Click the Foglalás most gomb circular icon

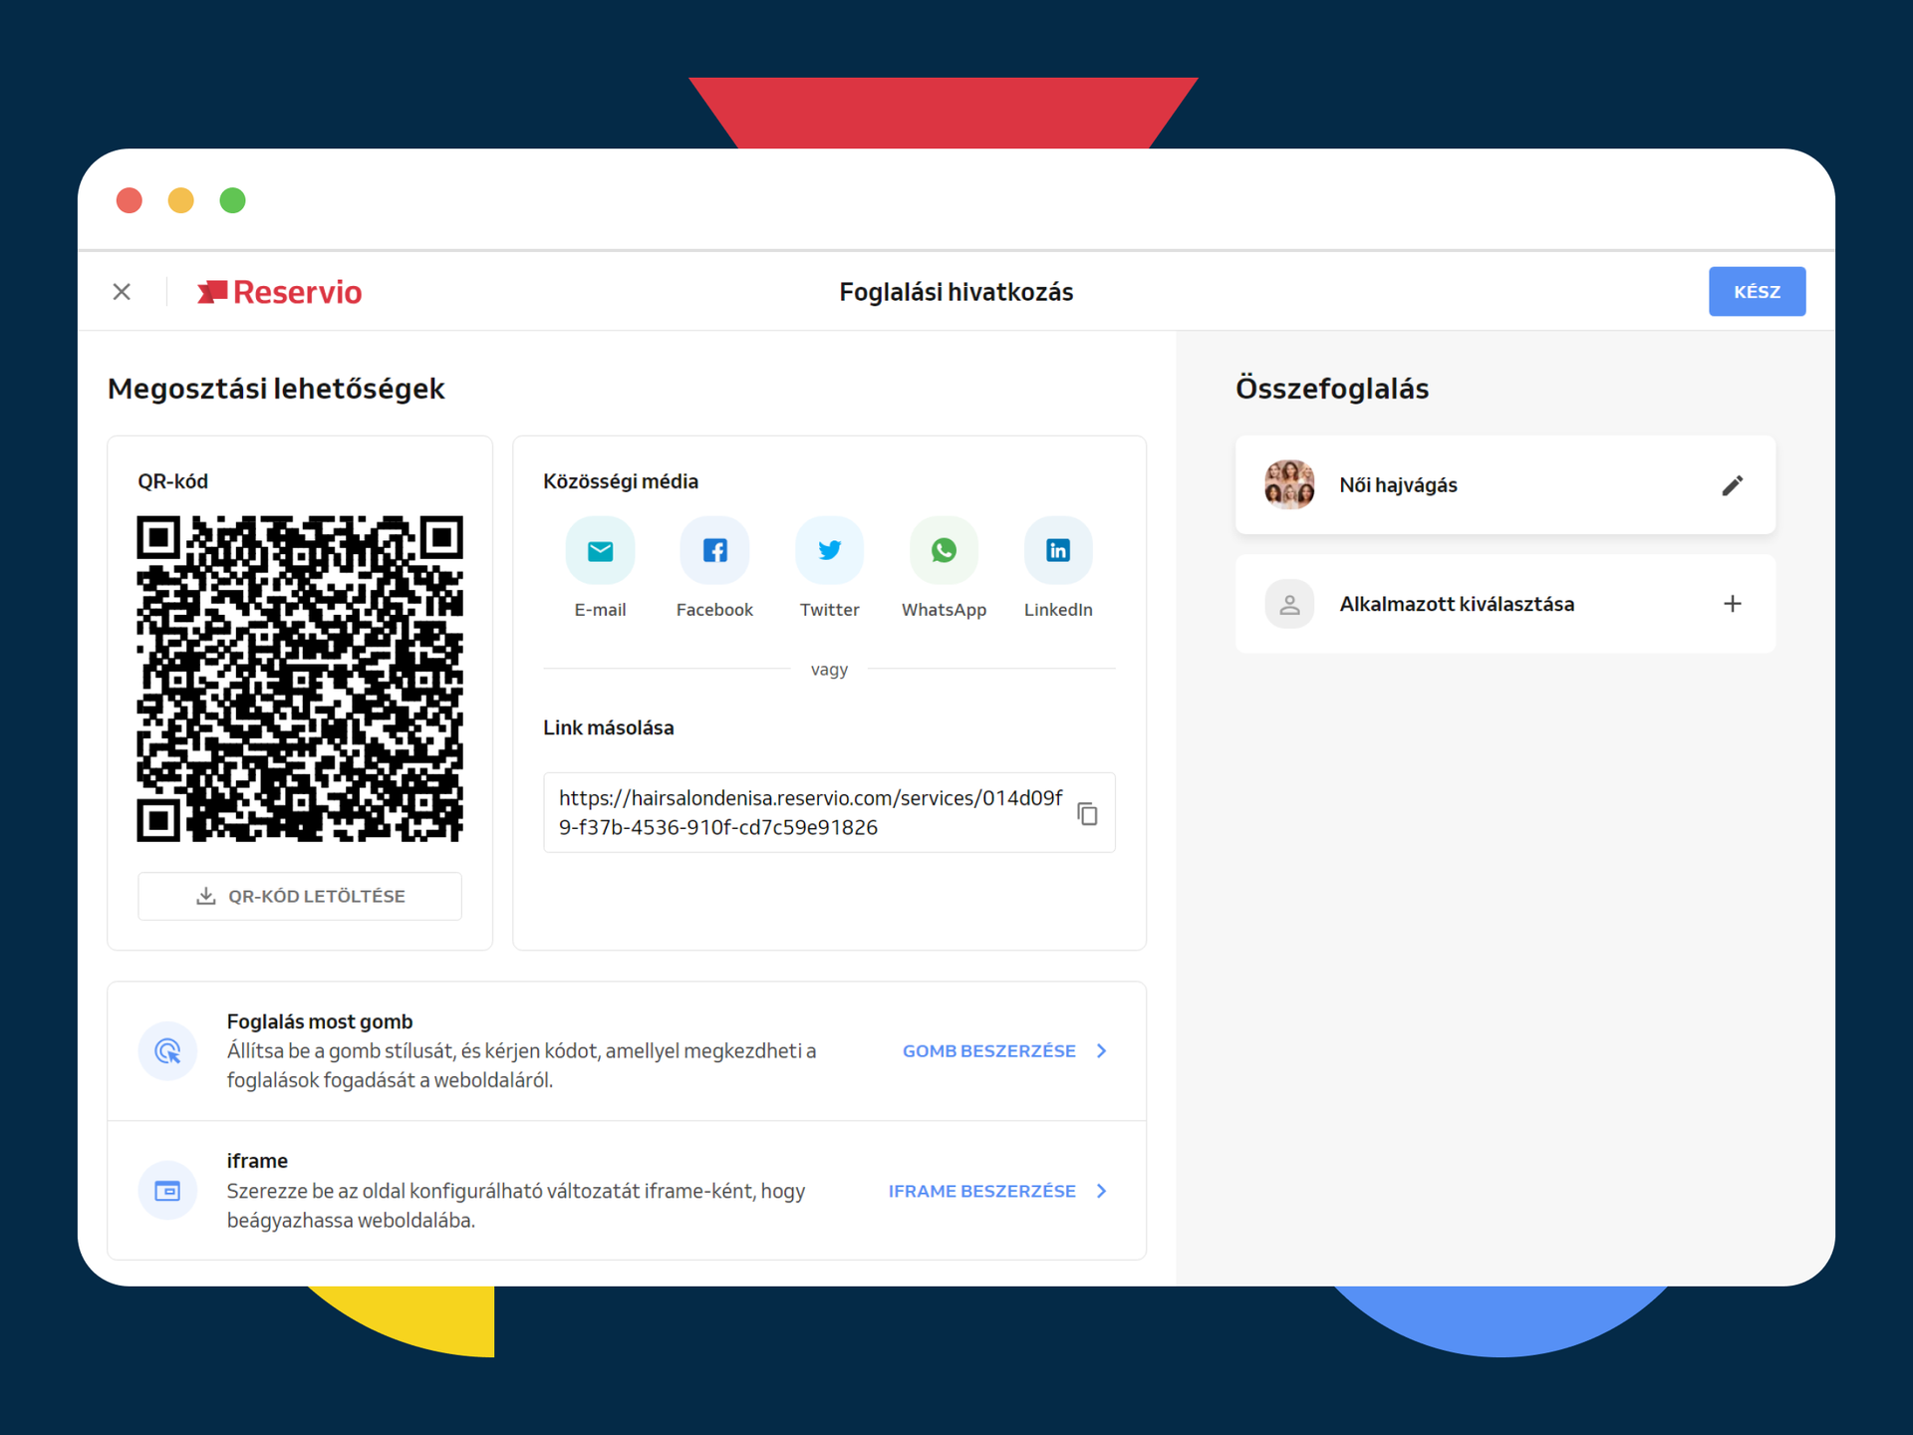click(167, 1050)
